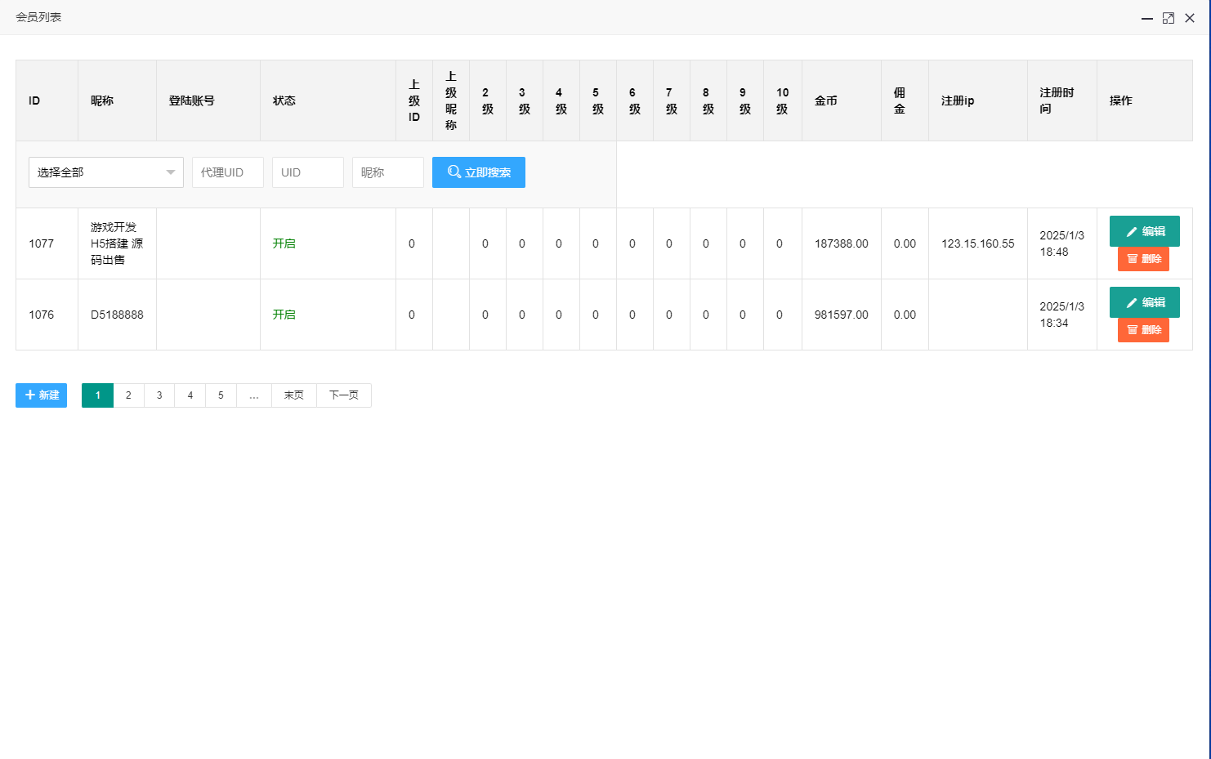Focus the UID search field
This screenshot has width=1211, height=759.
pos(307,172)
